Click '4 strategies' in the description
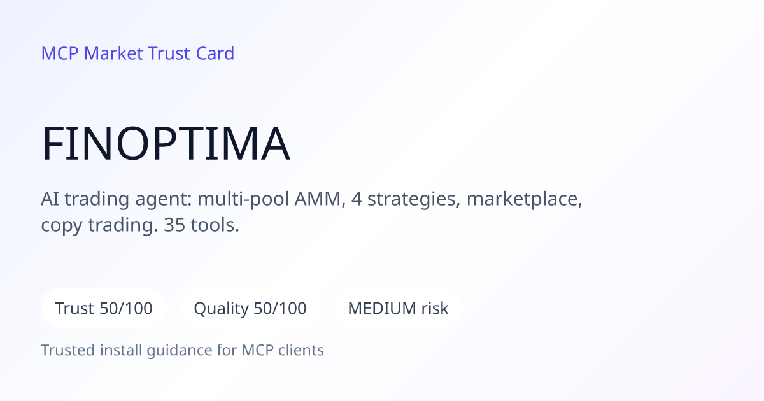 click(x=406, y=200)
